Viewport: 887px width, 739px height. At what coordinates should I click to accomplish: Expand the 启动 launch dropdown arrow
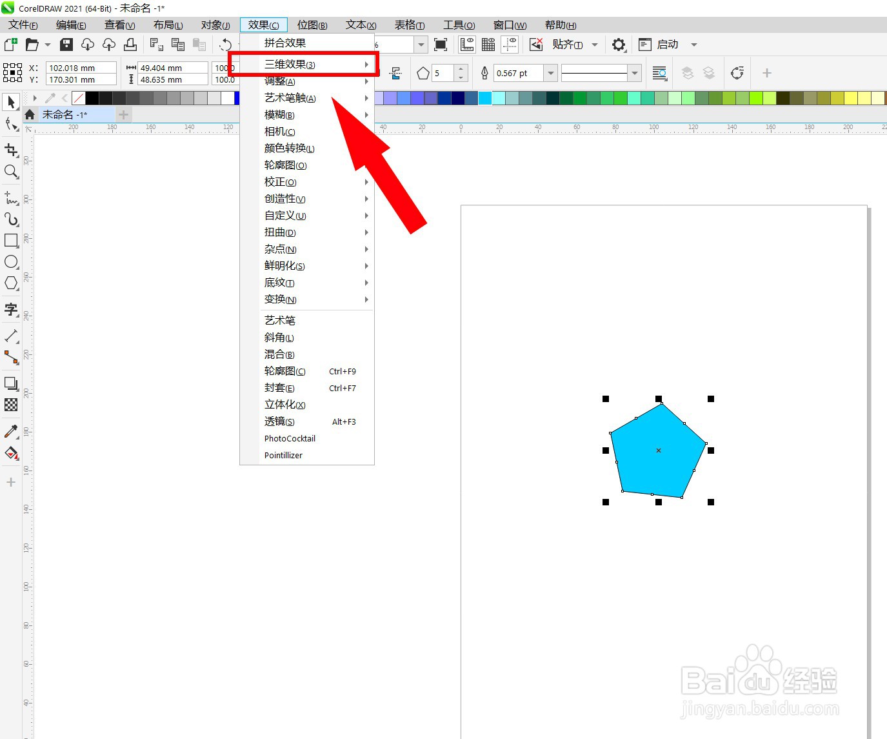pos(694,45)
